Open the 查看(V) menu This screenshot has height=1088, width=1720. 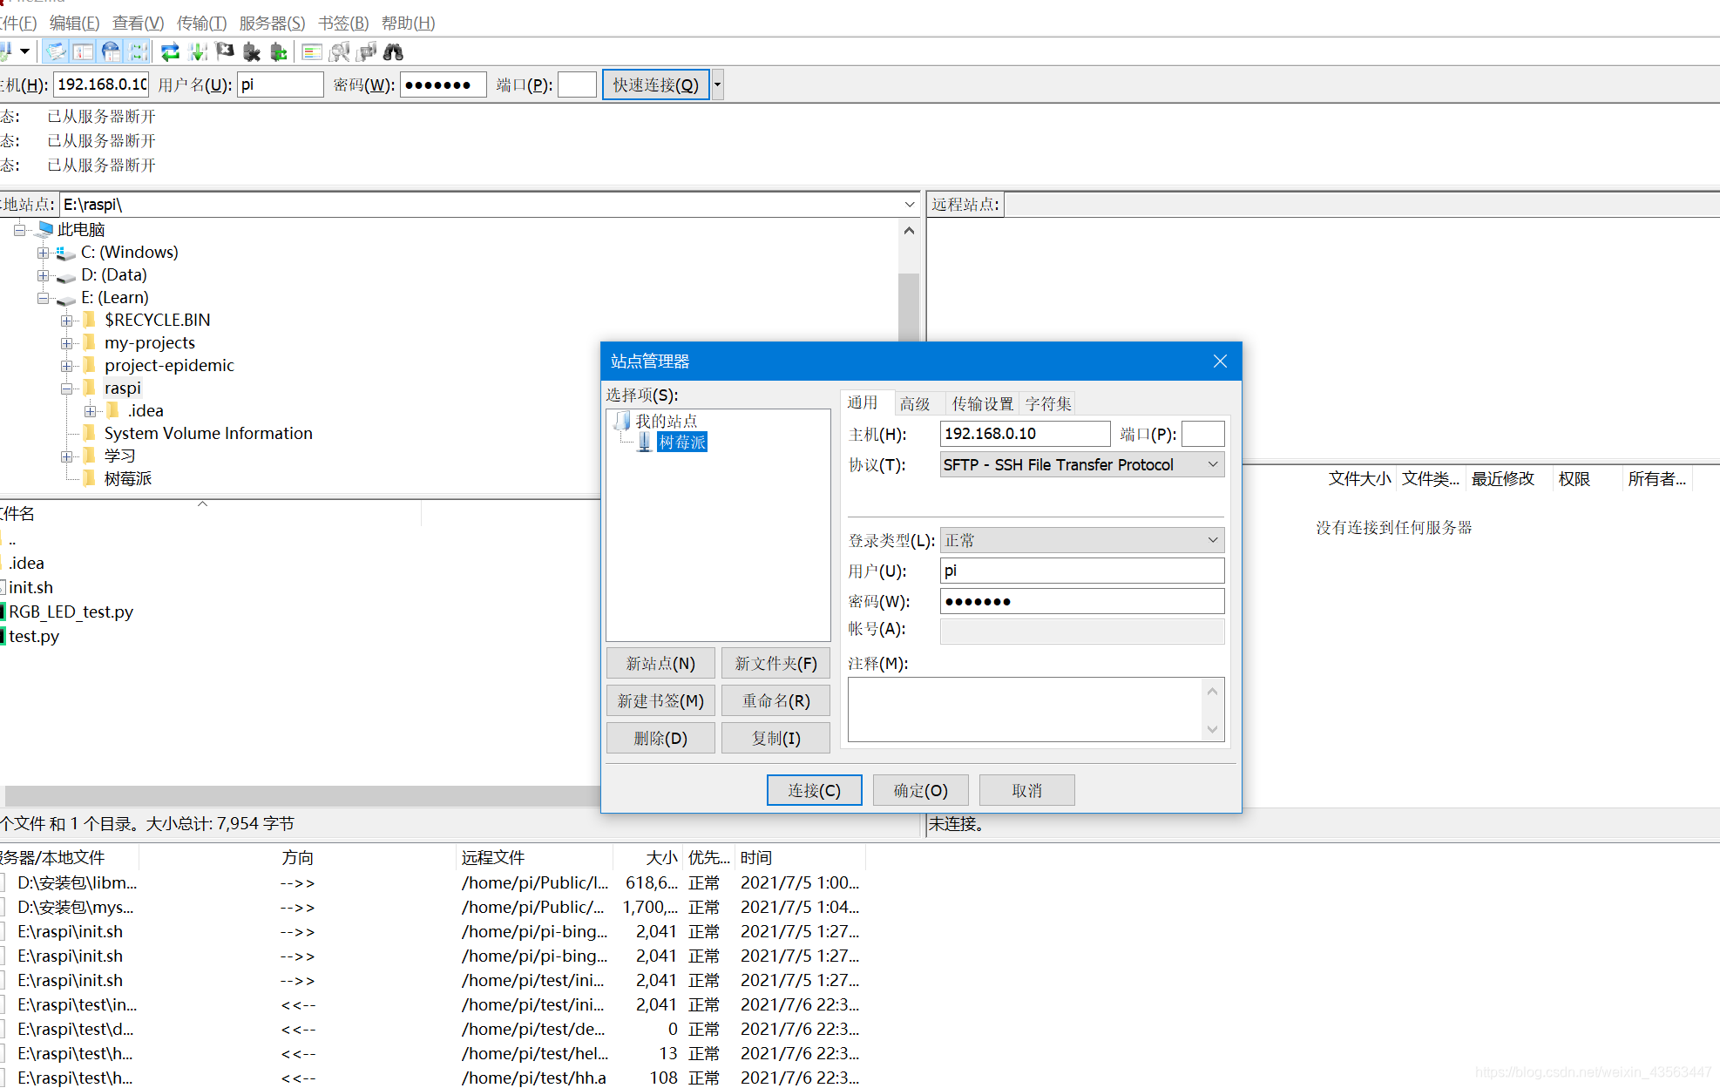(x=138, y=24)
